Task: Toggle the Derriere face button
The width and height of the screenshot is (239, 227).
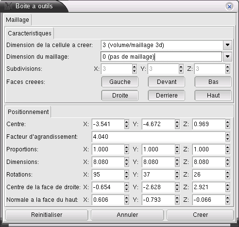Action: pyautogui.click(x=167, y=96)
